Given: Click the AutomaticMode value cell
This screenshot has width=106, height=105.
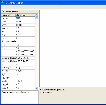Looking at the screenshot, I should [x=25, y=41].
